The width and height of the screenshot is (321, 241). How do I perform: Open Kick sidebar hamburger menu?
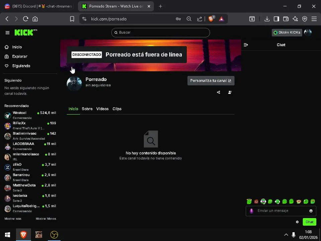pos(7,32)
